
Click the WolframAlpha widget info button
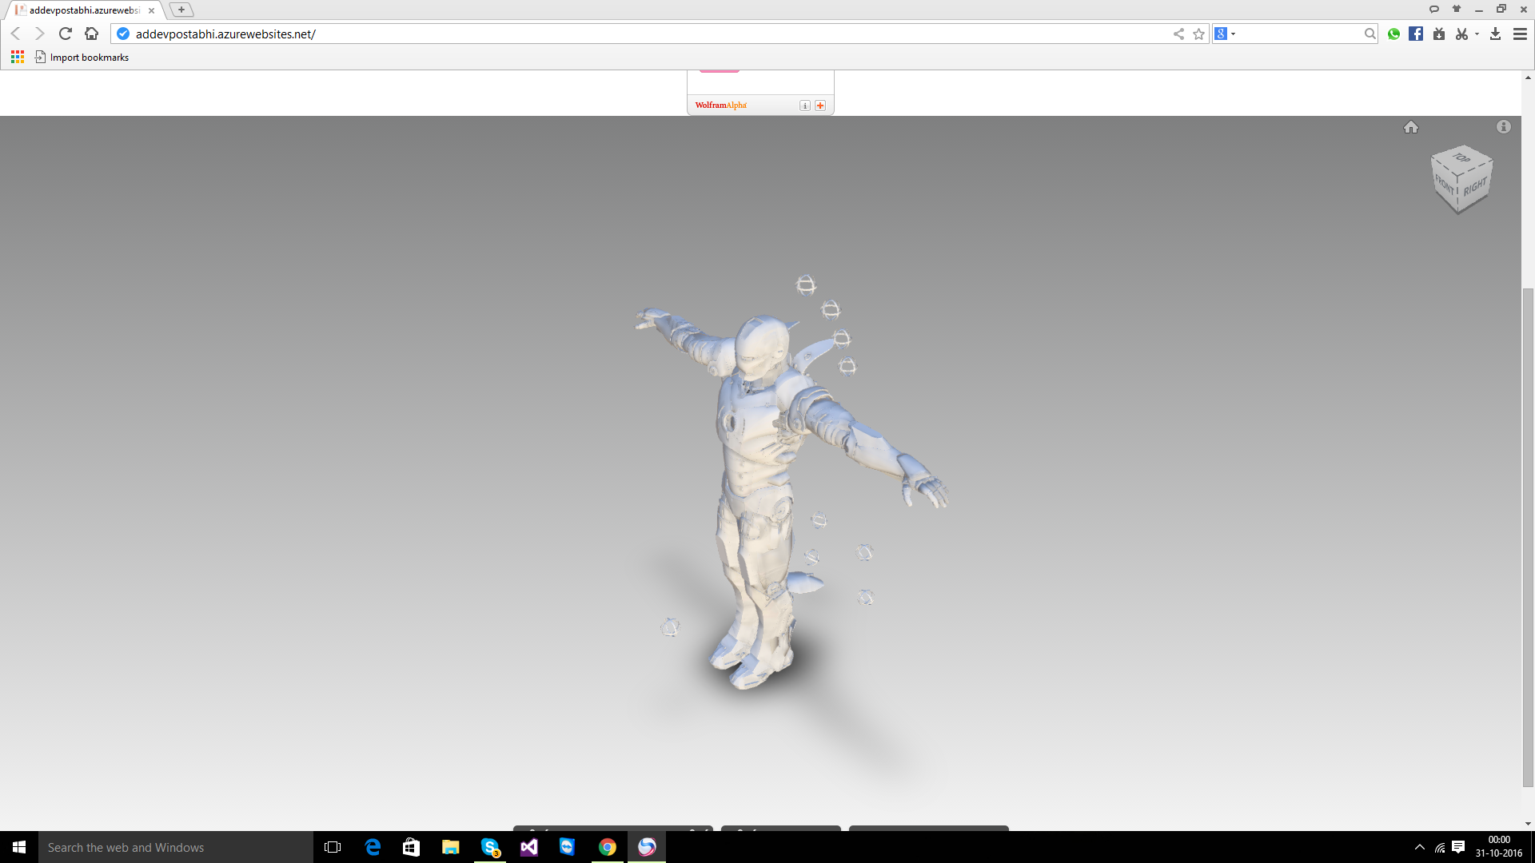click(x=805, y=105)
